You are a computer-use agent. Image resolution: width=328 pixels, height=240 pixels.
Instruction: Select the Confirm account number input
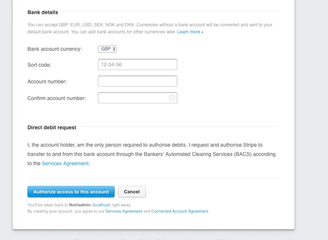click(x=133, y=98)
